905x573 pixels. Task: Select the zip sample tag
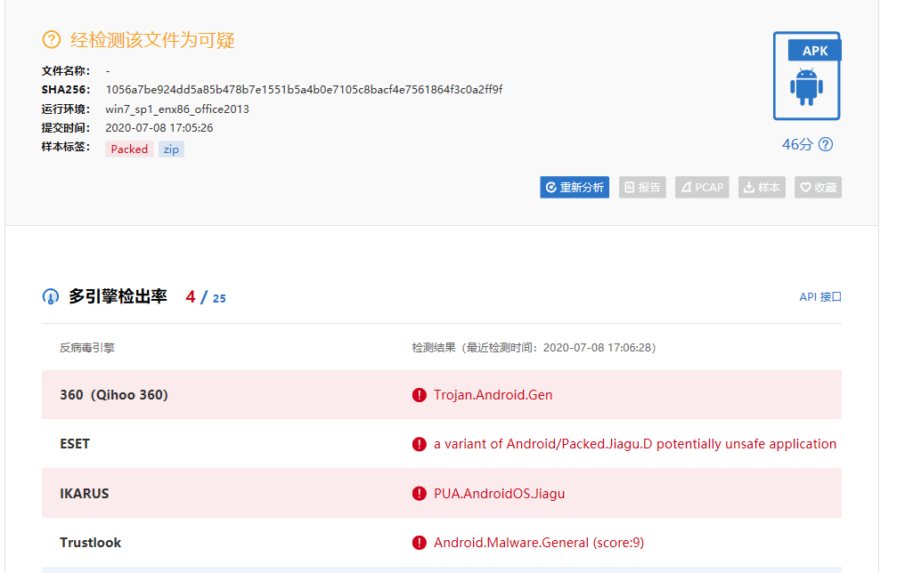pos(171,149)
